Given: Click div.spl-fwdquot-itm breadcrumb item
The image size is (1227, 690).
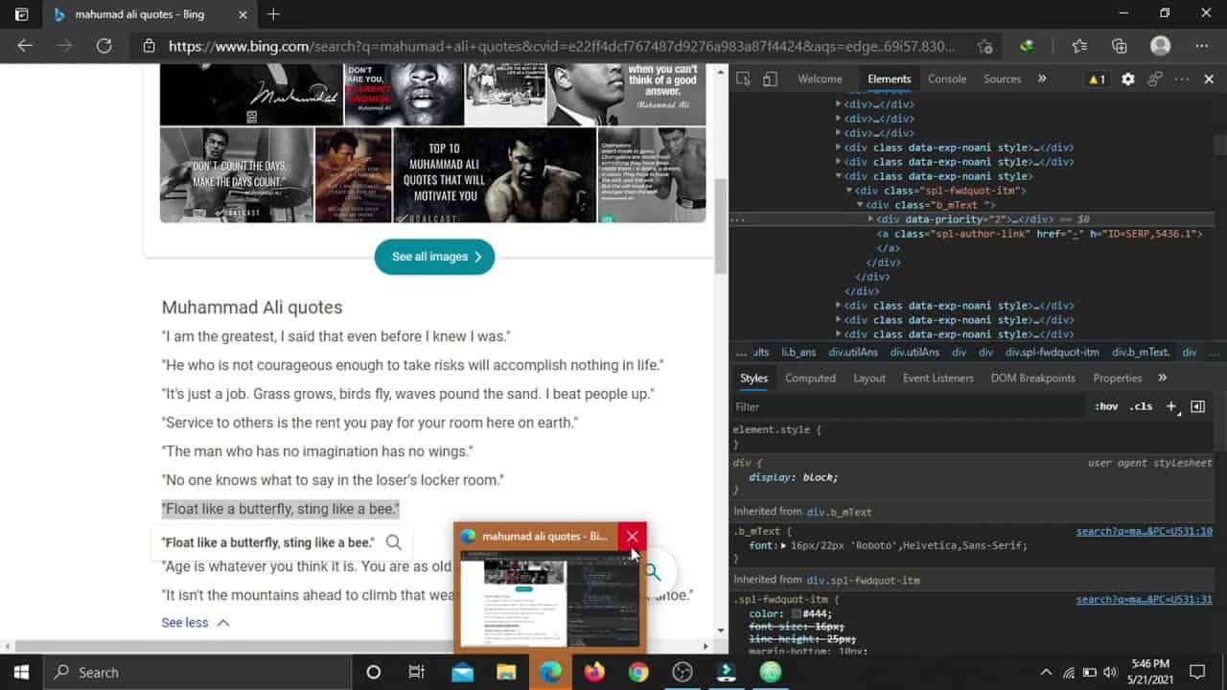Looking at the screenshot, I should (x=1053, y=353).
